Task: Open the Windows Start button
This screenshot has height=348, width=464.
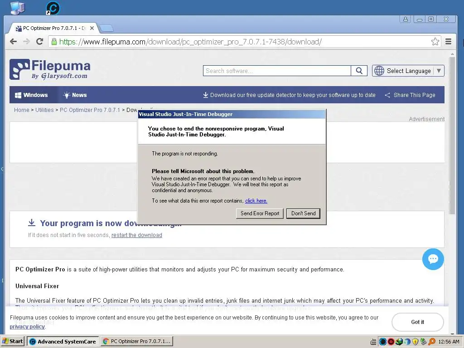Action: pyautogui.click(x=12, y=342)
